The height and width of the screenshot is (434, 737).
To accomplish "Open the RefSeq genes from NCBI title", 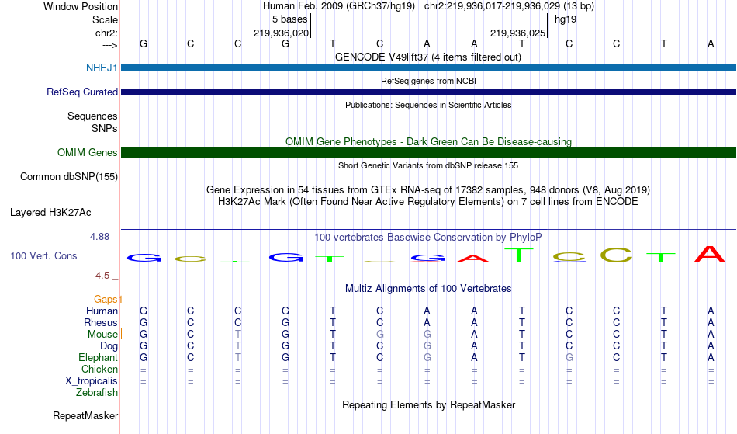I will (x=428, y=81).
